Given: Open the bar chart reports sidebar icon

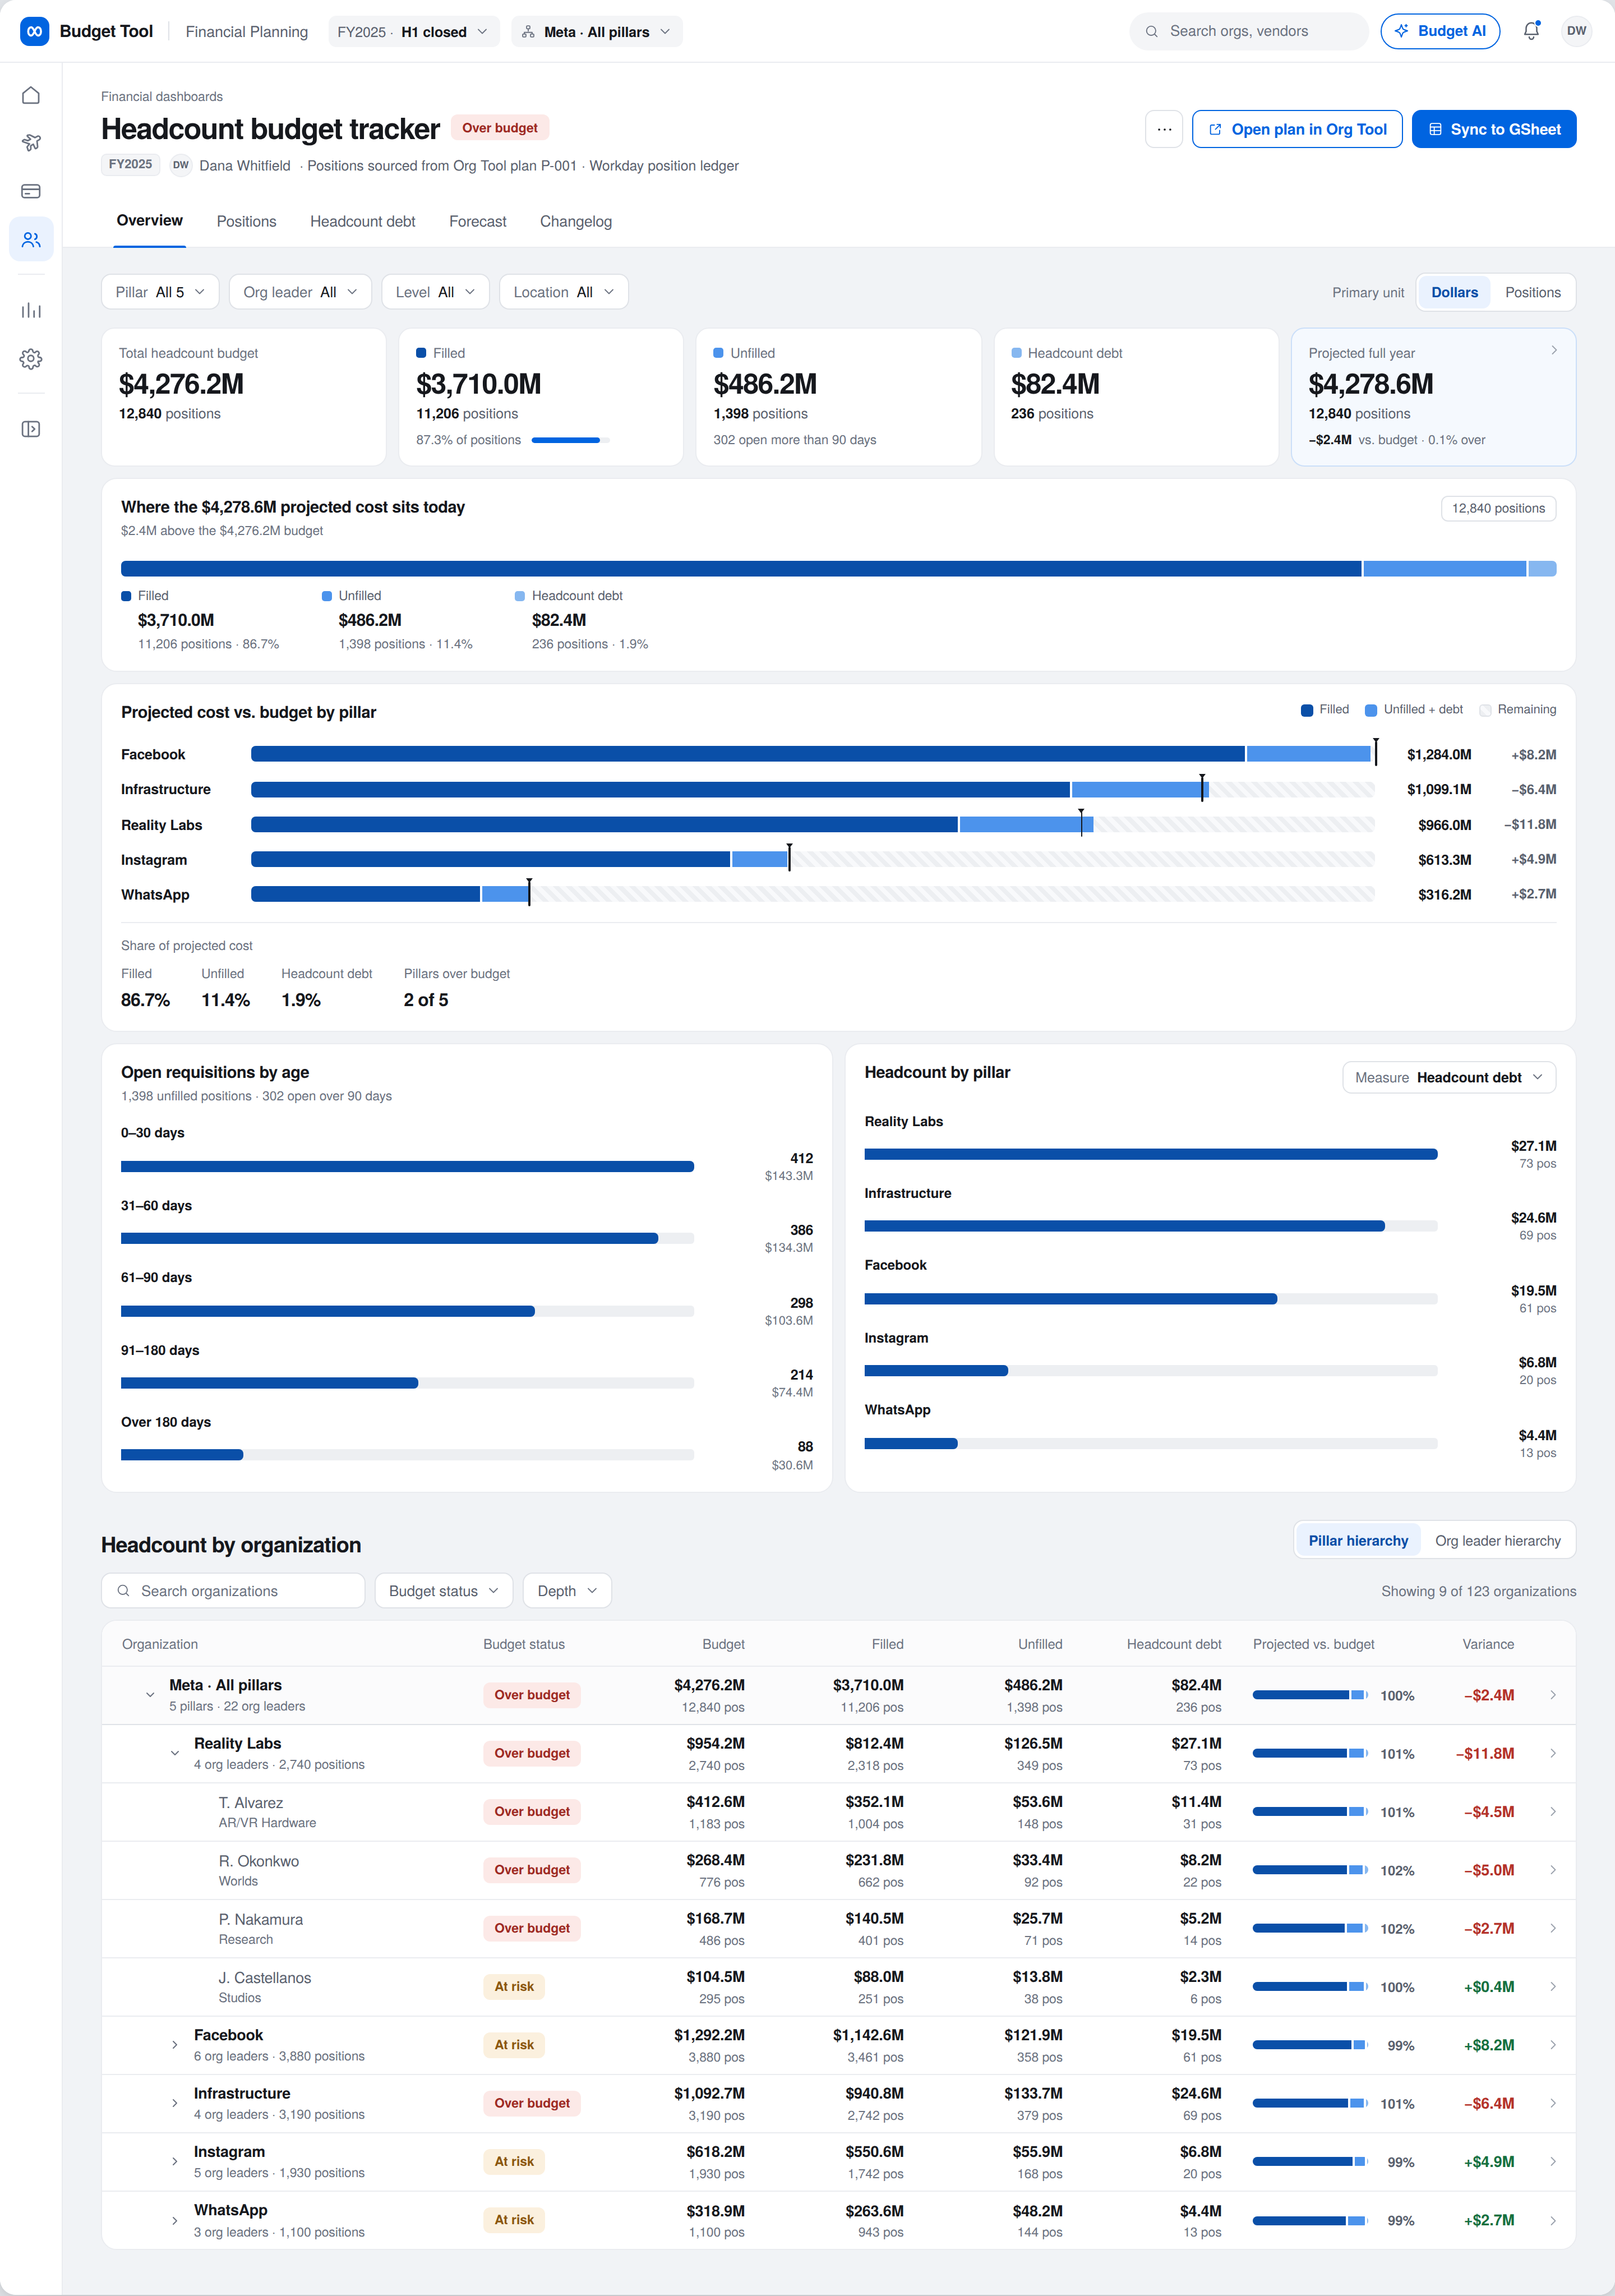Looking at the screenshot, I should pos(31,310).
